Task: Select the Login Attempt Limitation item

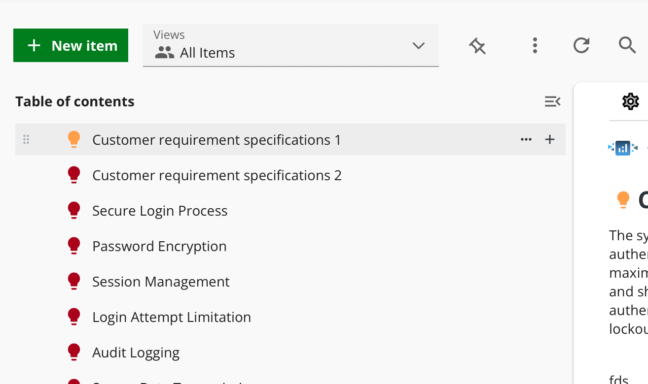Action: click(x=172, y=317)
